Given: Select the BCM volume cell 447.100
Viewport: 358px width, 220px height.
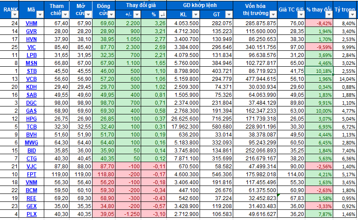Looking at the screenshot, I should click(183, 190).
